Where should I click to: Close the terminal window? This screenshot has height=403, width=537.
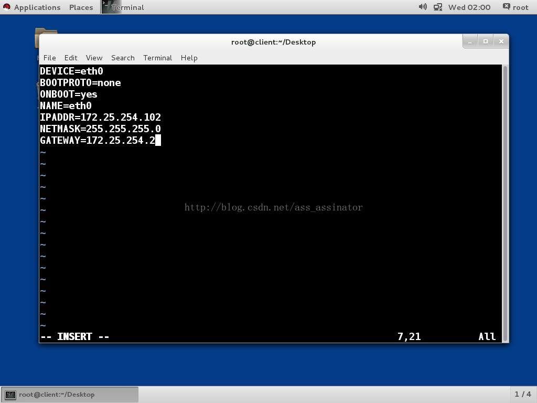pos(501,42)
